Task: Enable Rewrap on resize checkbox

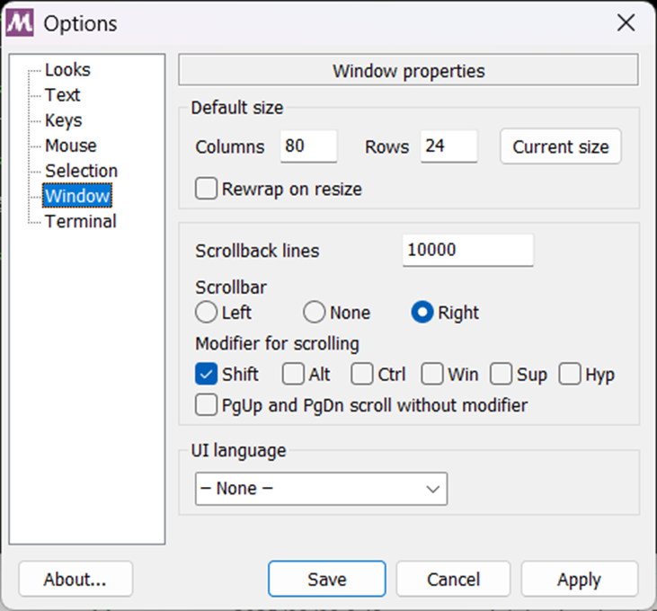Action: click(x=206, y=189)
